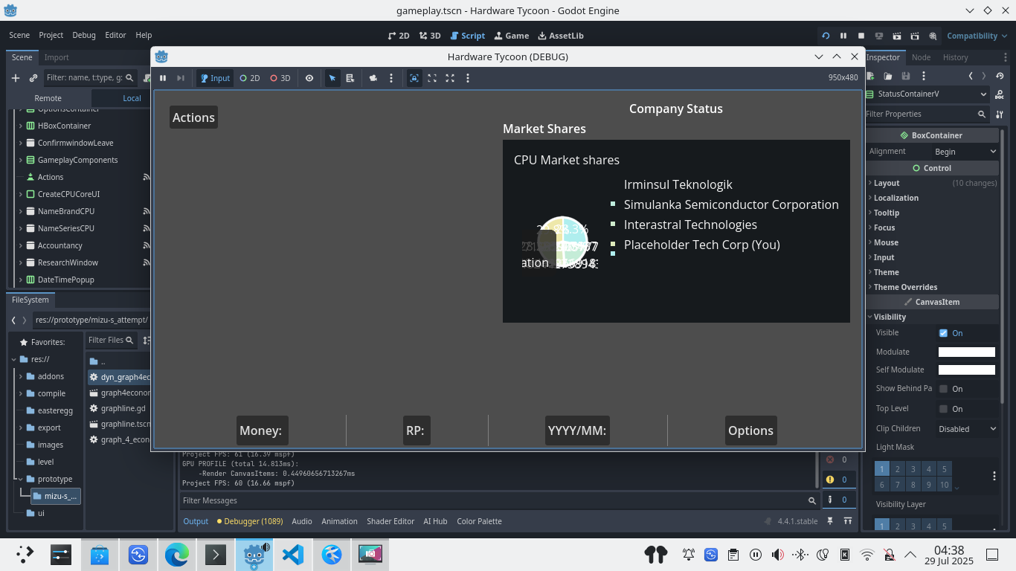Toggle Show Behind Parent checkbox

tap(943, 389)
